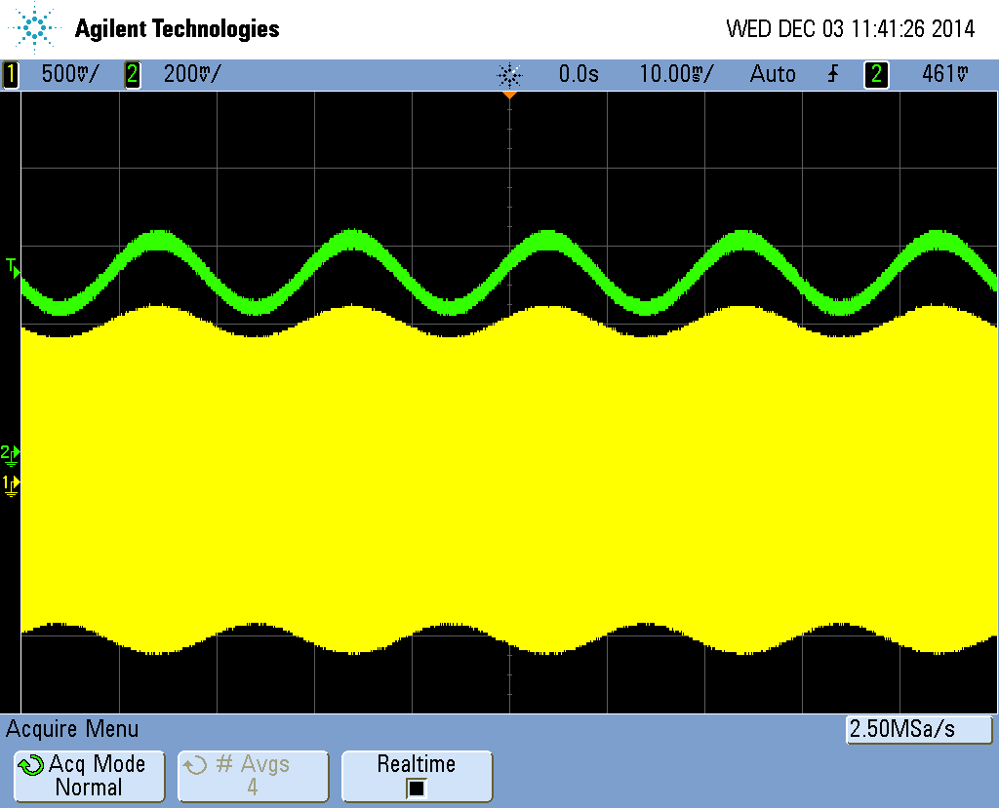999x808 pixels.
Task: Click the 500 mV/div channel 1 scale
Action: coord(69,74)
